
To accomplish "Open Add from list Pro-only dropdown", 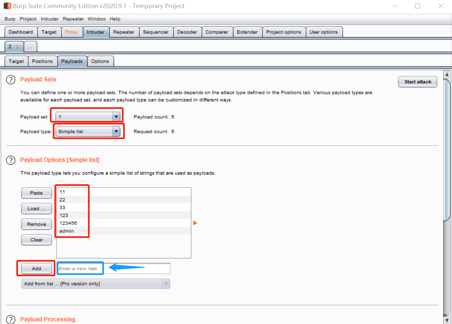I will click(x=95, y=284).
